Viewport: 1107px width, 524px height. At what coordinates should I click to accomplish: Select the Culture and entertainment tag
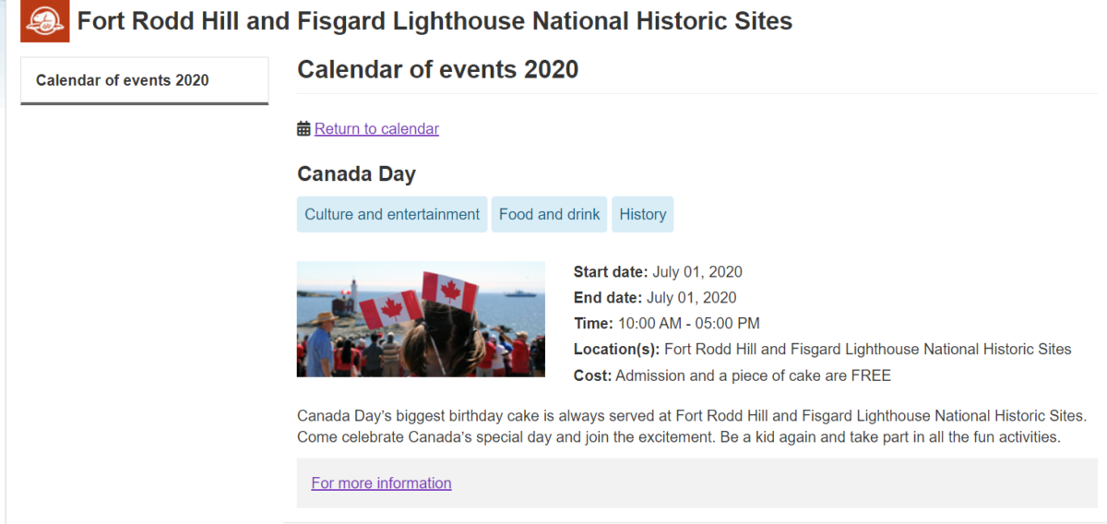[x=392, y=214]
